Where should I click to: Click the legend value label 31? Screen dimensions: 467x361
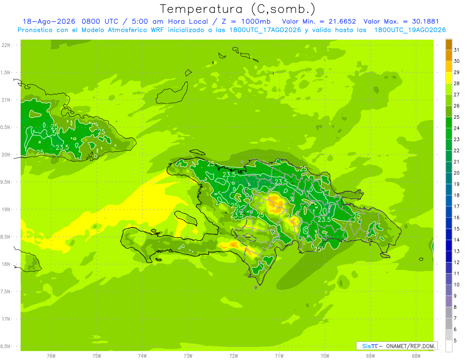pos(456,50)
